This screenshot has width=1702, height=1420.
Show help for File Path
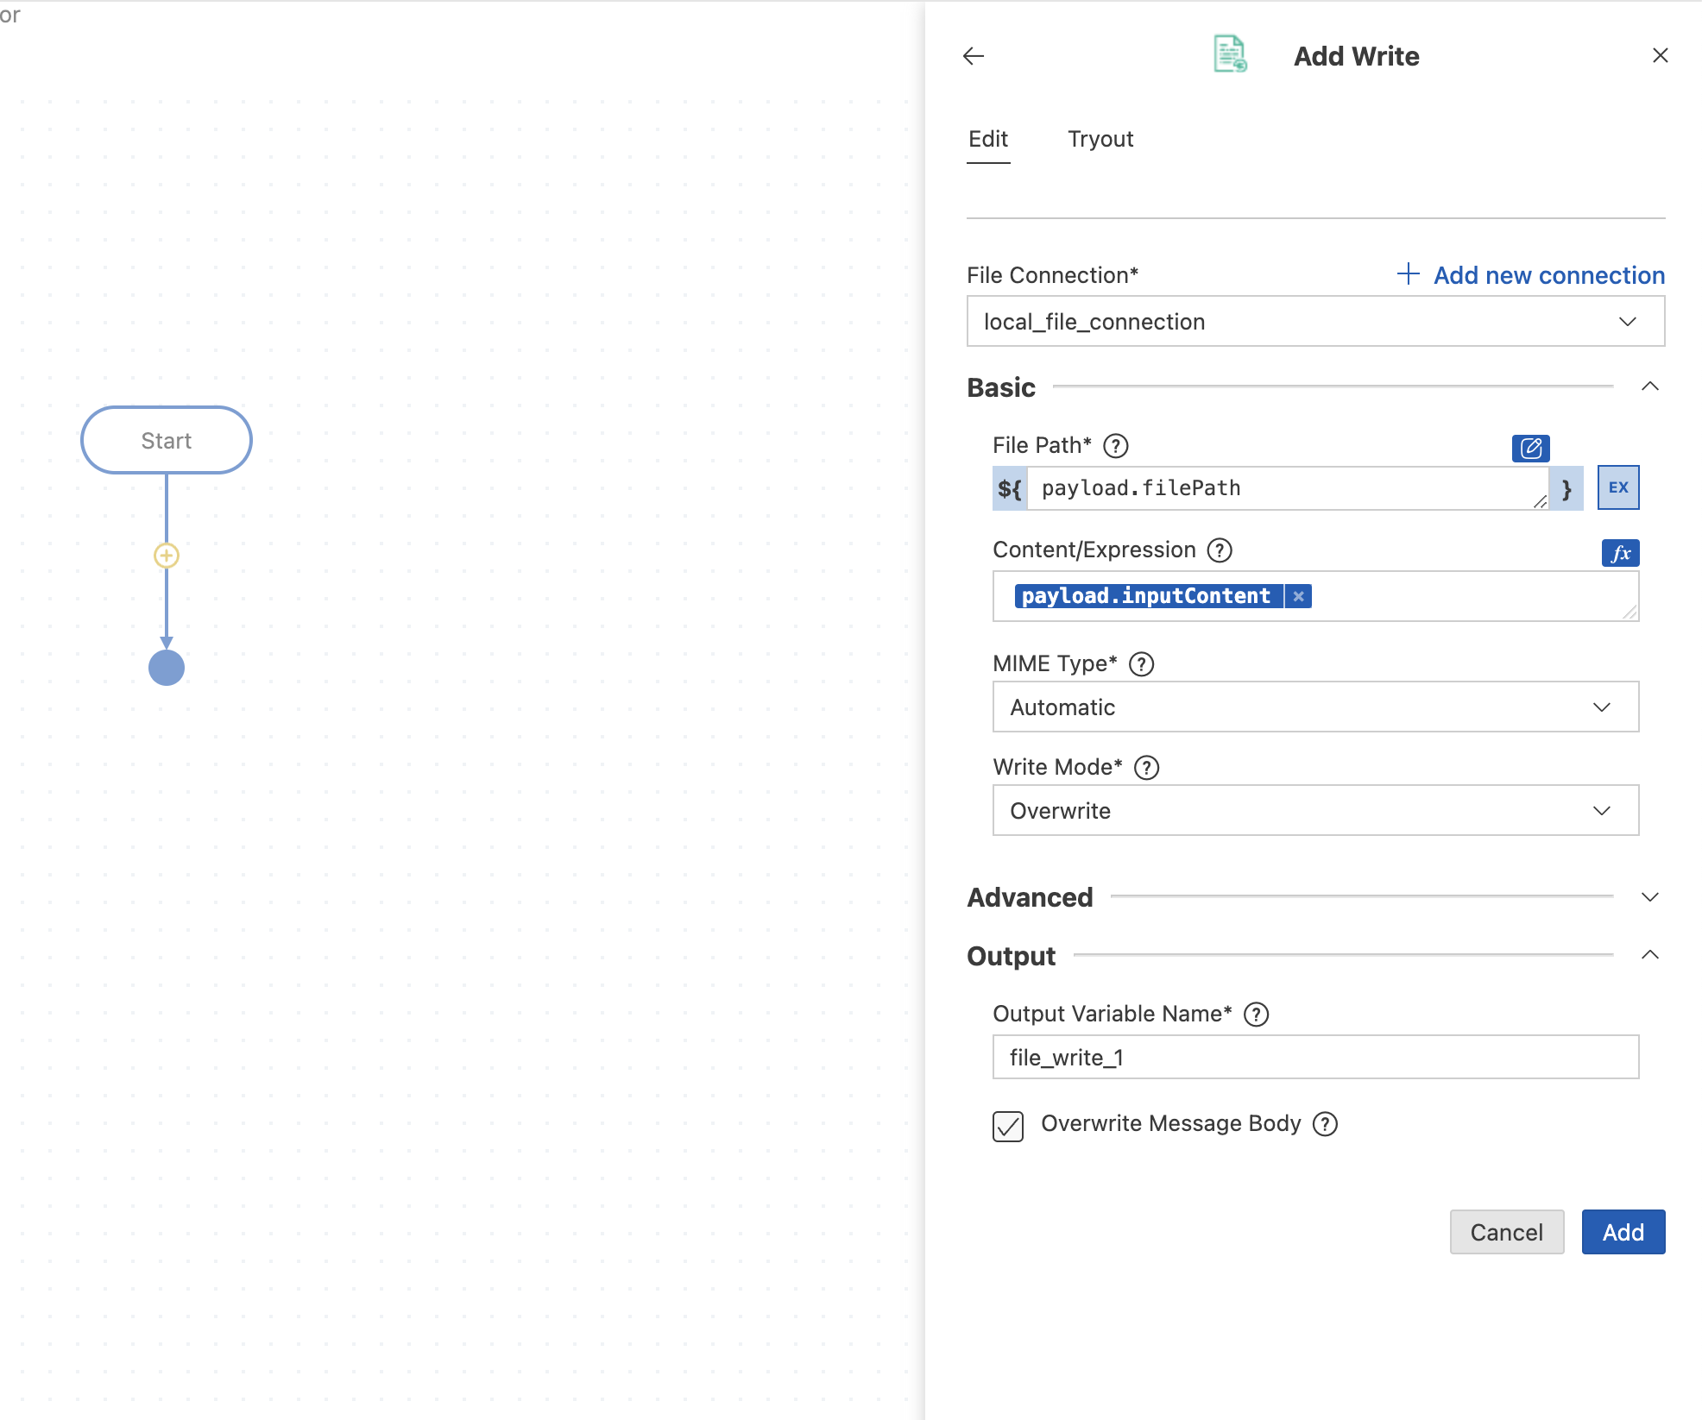[x=1116, y=446]
